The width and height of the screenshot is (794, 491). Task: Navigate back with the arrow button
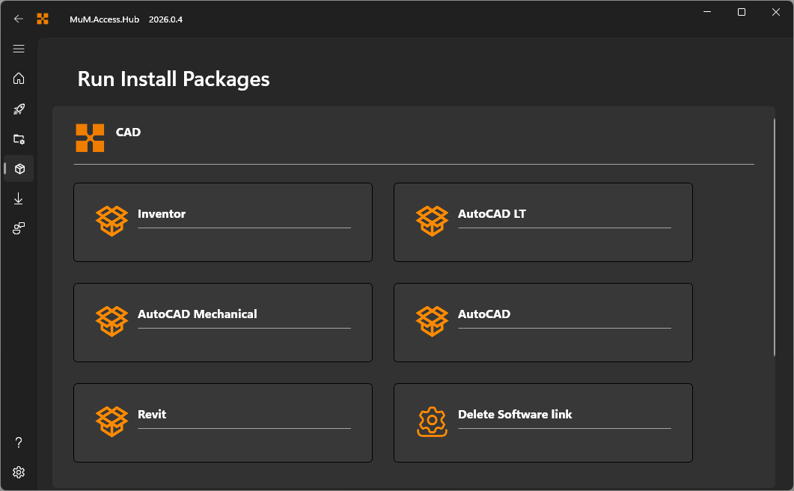click(18, 19)
